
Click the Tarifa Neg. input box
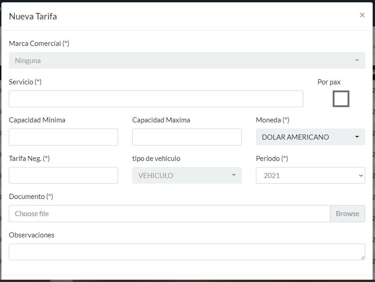63,175
